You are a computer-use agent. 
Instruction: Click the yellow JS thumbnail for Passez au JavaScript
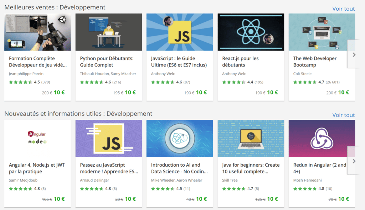tap(108, 138)
